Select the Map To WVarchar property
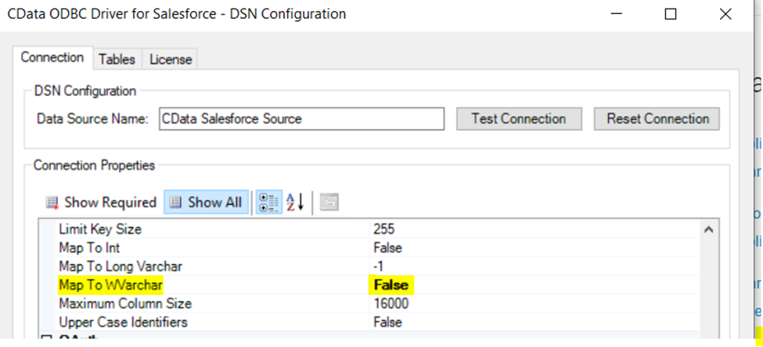The width and height of the screenshot is (763, 347). pos(111,285)
